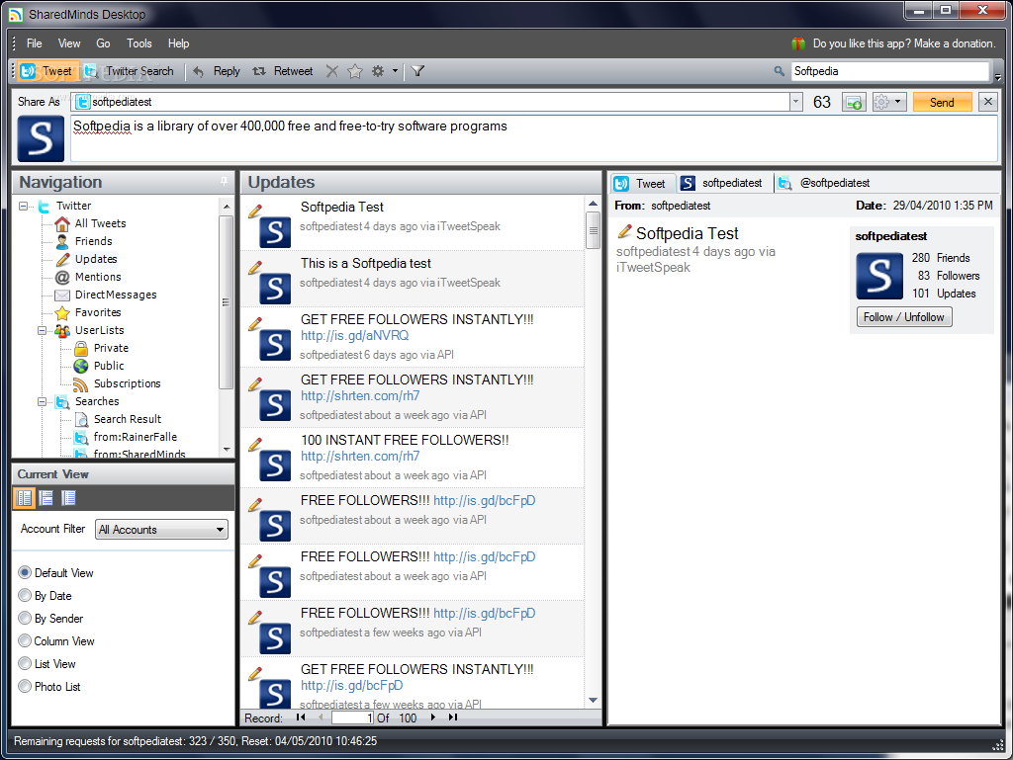The width and height of the screenshot is (1013, 760).
Task: Open the Share As account dropdown
Action: 796,102
